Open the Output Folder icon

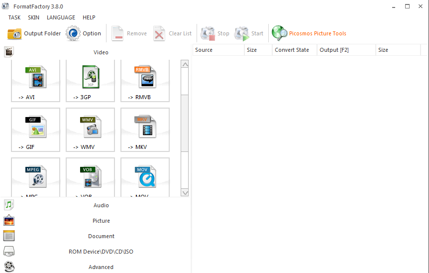[14, 33]
